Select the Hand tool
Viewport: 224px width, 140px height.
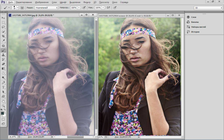tap(3, 102)
